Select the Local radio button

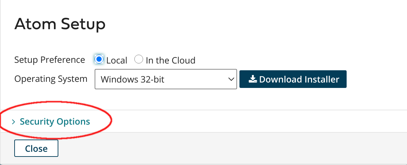pos(99,59)
